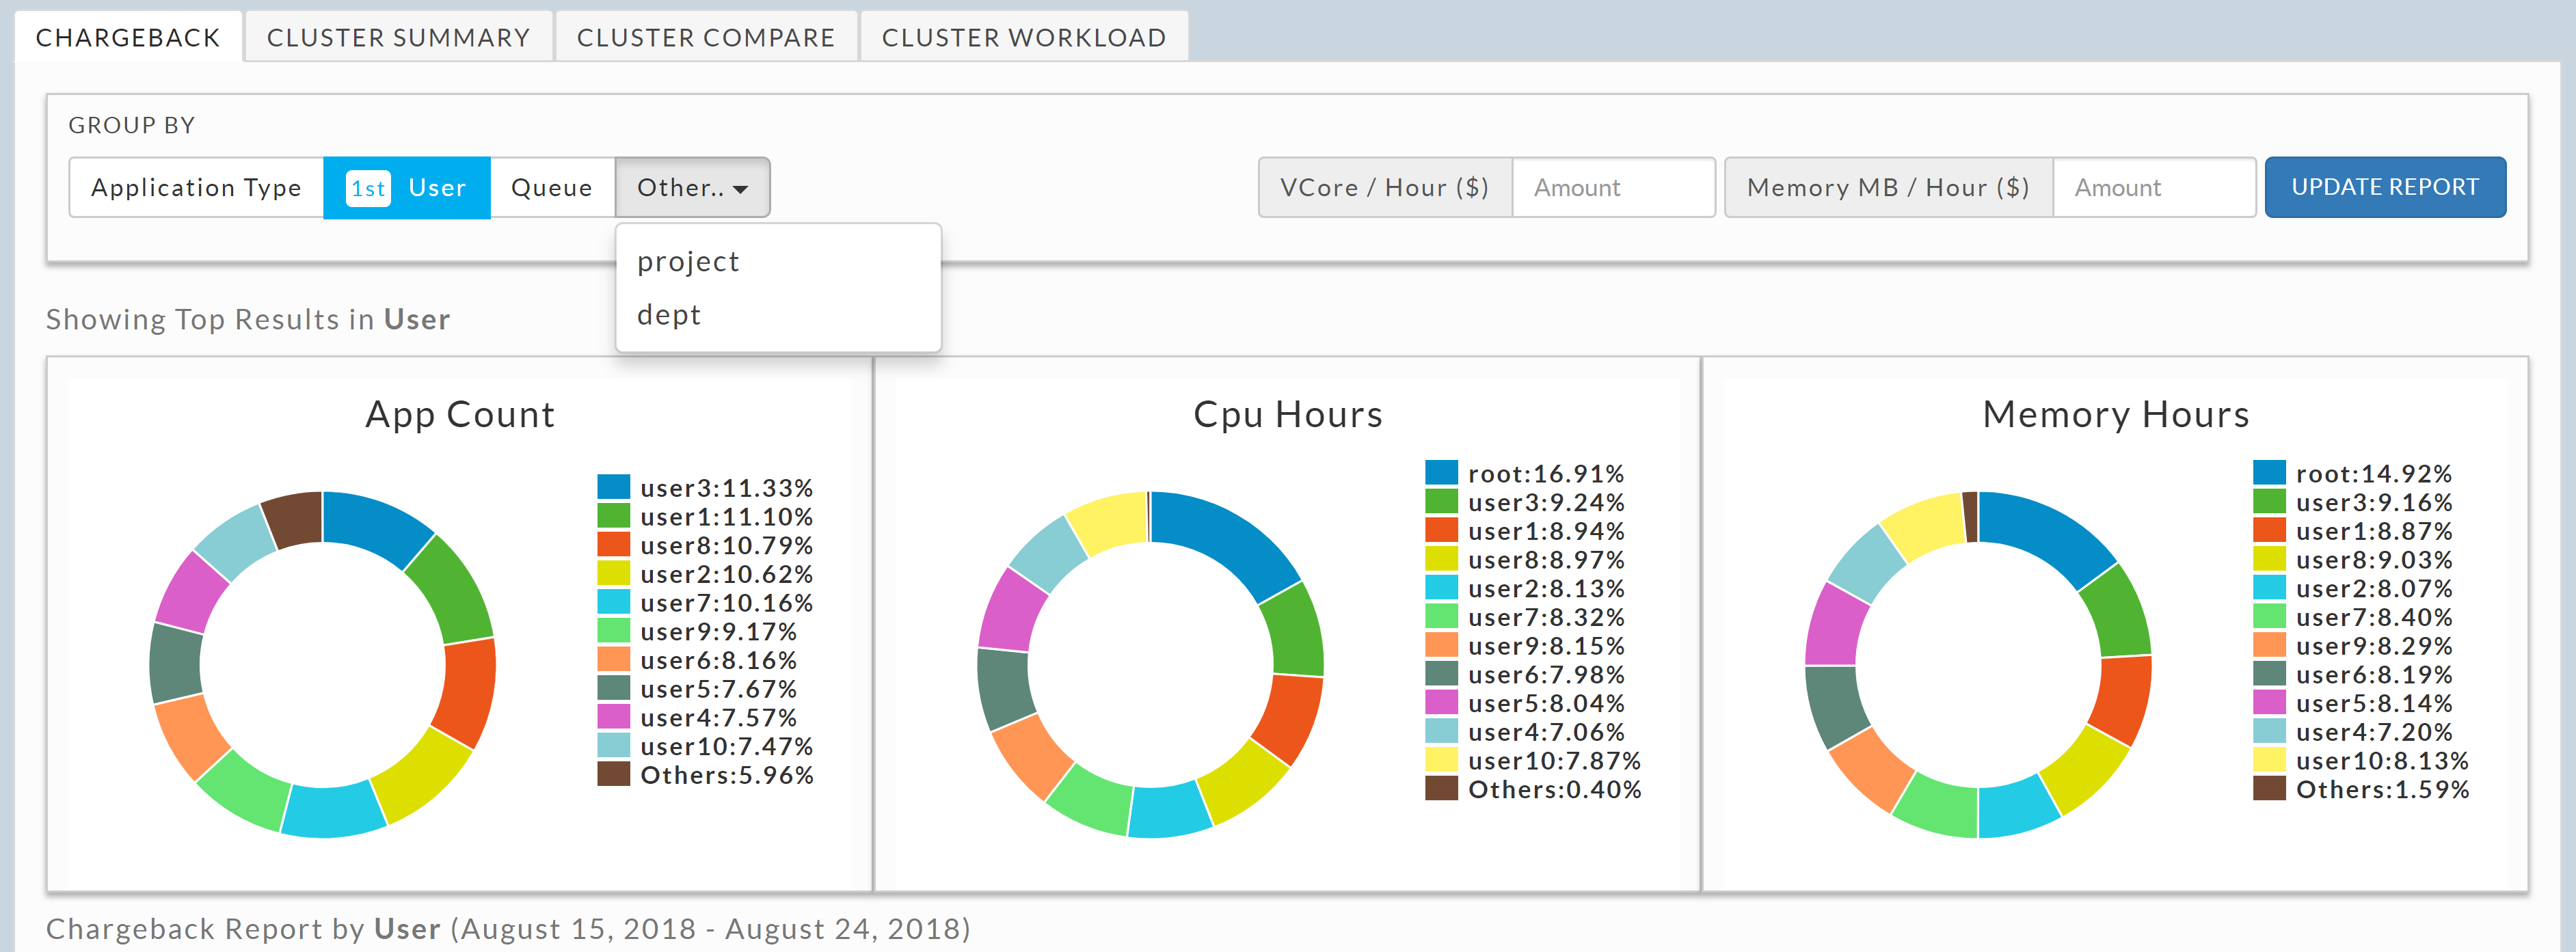Group by Application Type
The height and width of the screenshot is (952, 2576).
click(196, 188)
